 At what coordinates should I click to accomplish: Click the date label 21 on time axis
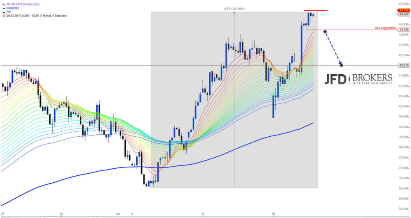(x=2, y=213)
